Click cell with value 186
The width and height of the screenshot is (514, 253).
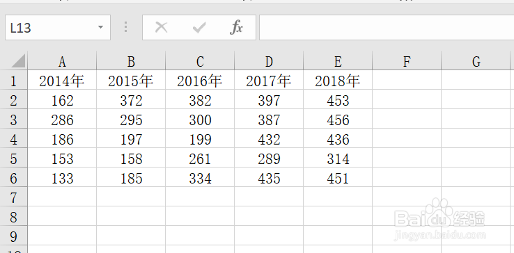tap(62, 138)
